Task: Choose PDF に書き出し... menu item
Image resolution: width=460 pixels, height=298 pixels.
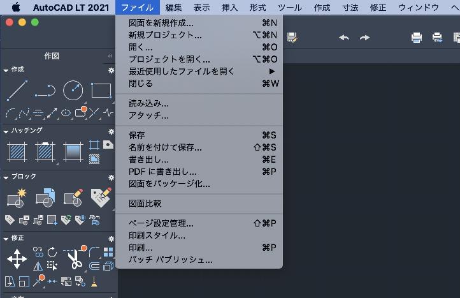Action: click(x=199, y=172)
